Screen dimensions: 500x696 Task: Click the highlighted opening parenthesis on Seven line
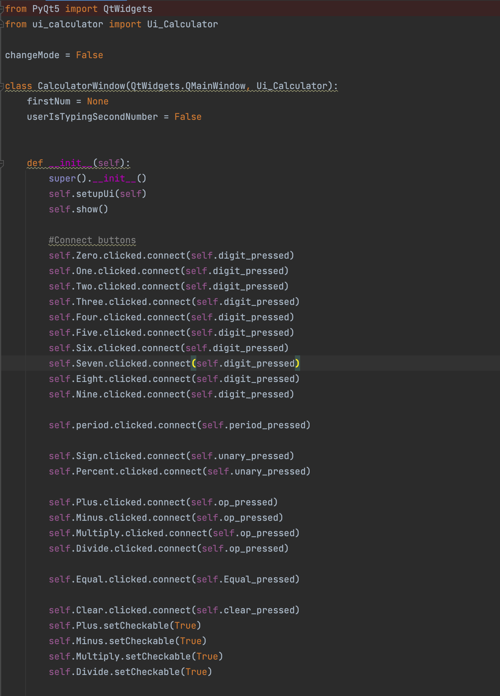[194, 363]
